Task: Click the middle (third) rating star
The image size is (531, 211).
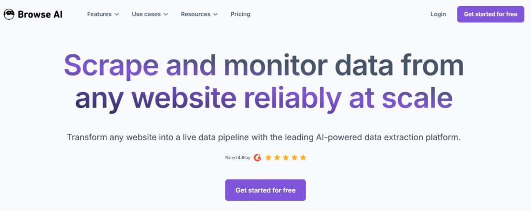Action: click(x=286, y=157)
